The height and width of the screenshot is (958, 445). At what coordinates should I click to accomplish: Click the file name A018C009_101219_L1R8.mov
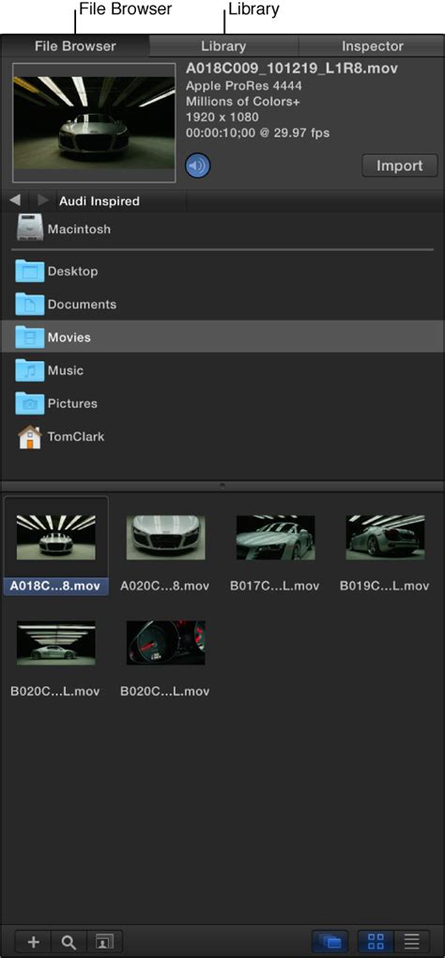[292, 69]
